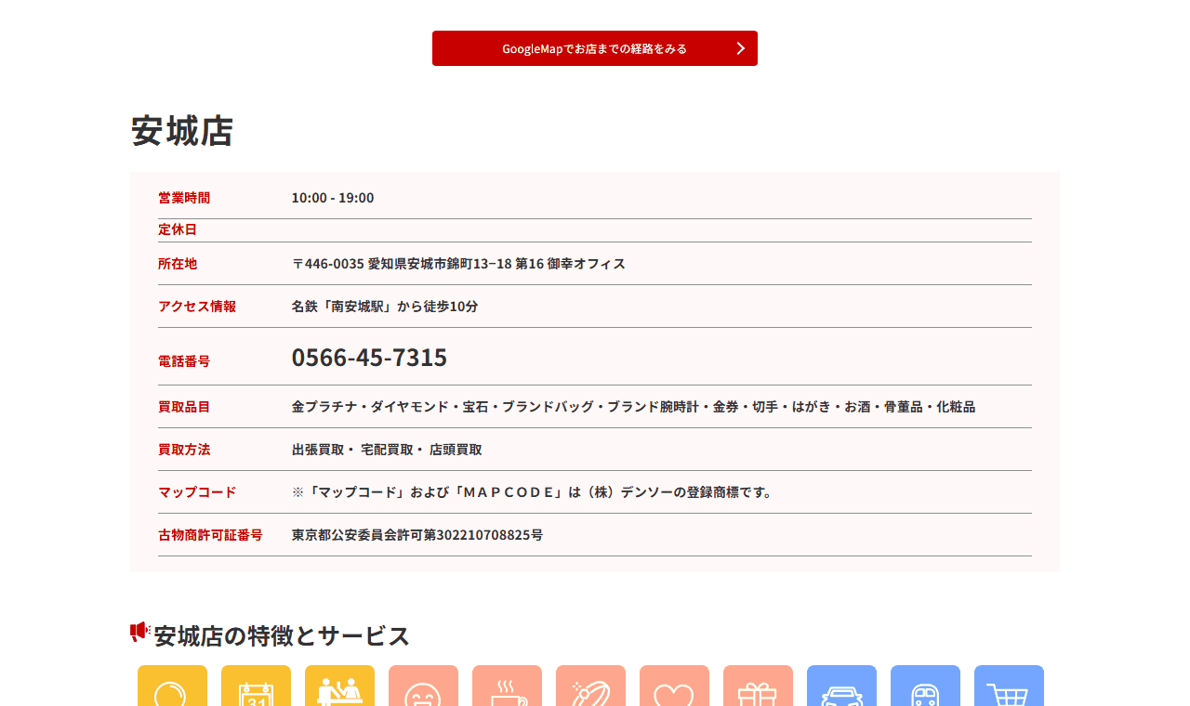
Task: Click the business hours value 10:00 - 19:00
Action: point(333,198)
